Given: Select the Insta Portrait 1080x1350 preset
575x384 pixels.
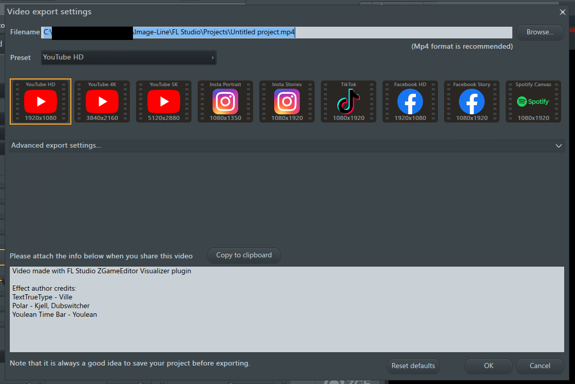Looking at the screenshot, I should 225,102.
